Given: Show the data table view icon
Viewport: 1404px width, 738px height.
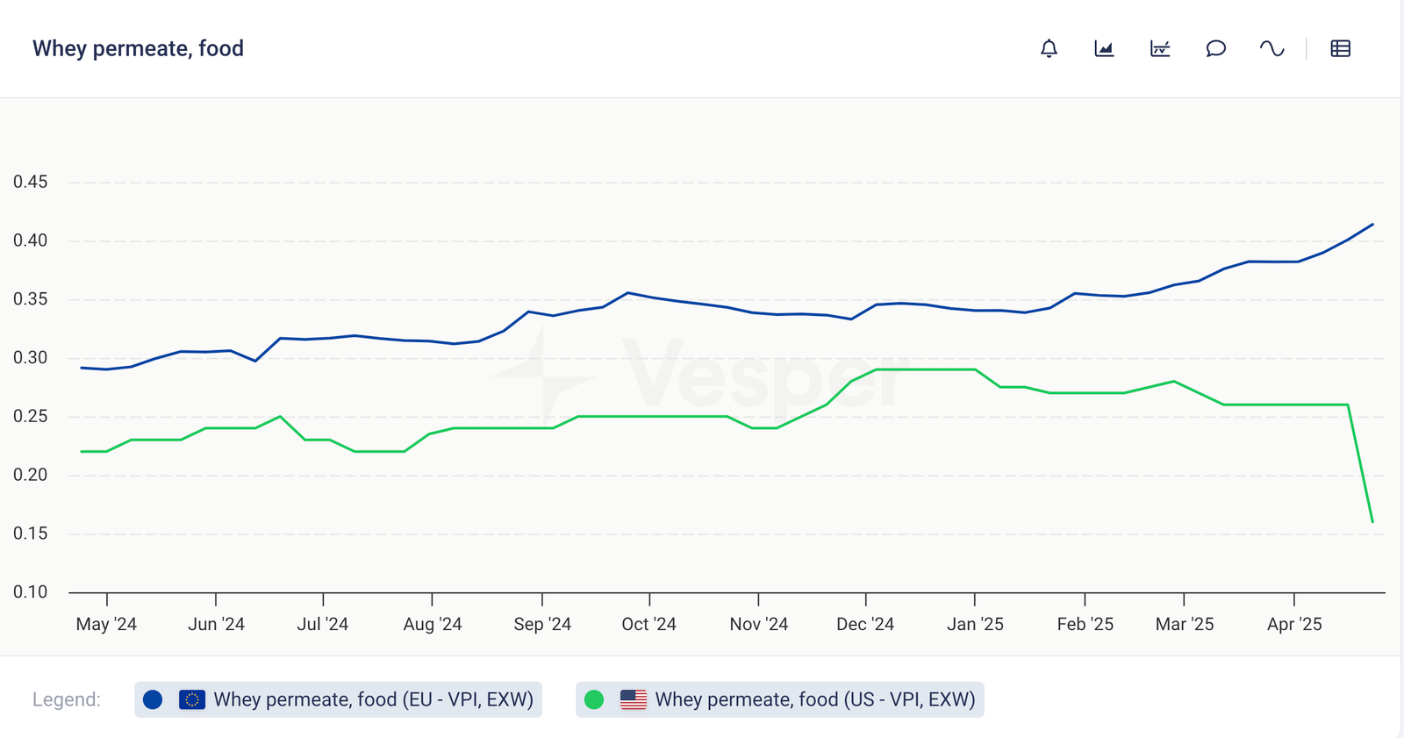Looking at the screenshot, I should coord(1340,48).
